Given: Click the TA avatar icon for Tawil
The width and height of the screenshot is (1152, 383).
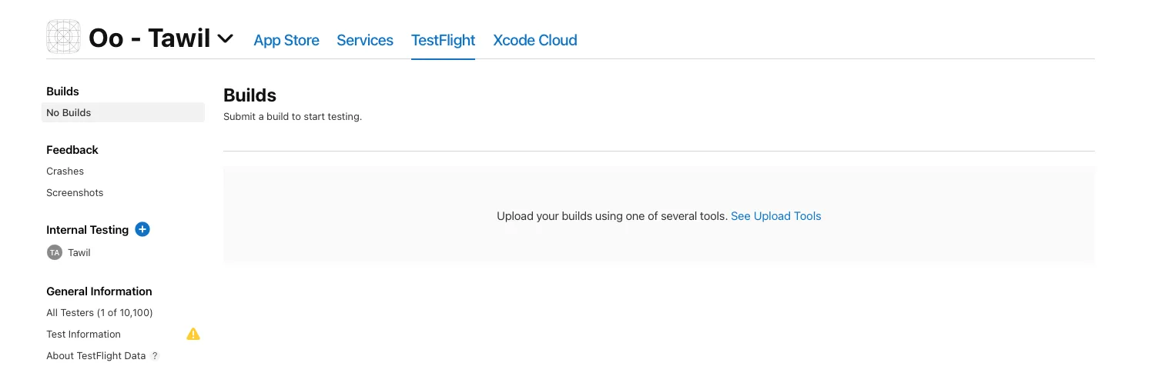Looking at the screenshot, I should point(55,252).
